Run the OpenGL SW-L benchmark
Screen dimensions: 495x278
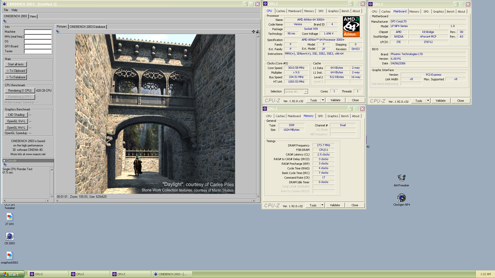tap(16, 121)
